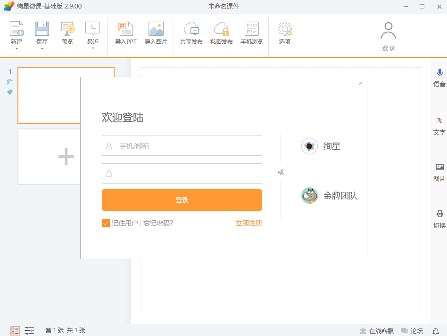447x336 pixels.
Task: Click the 立即注册 register link
Action: [249, 223]
